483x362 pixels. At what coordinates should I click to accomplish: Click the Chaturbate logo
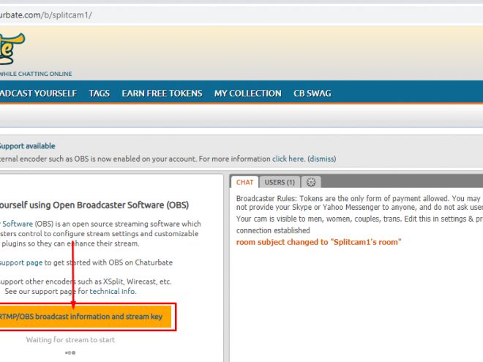[x=12, y=49]
